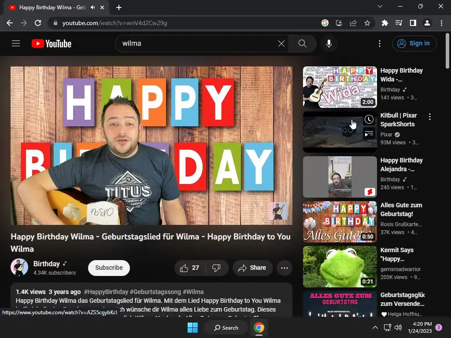Open Chrome extensions puzzle icon

tap(384, 23)
